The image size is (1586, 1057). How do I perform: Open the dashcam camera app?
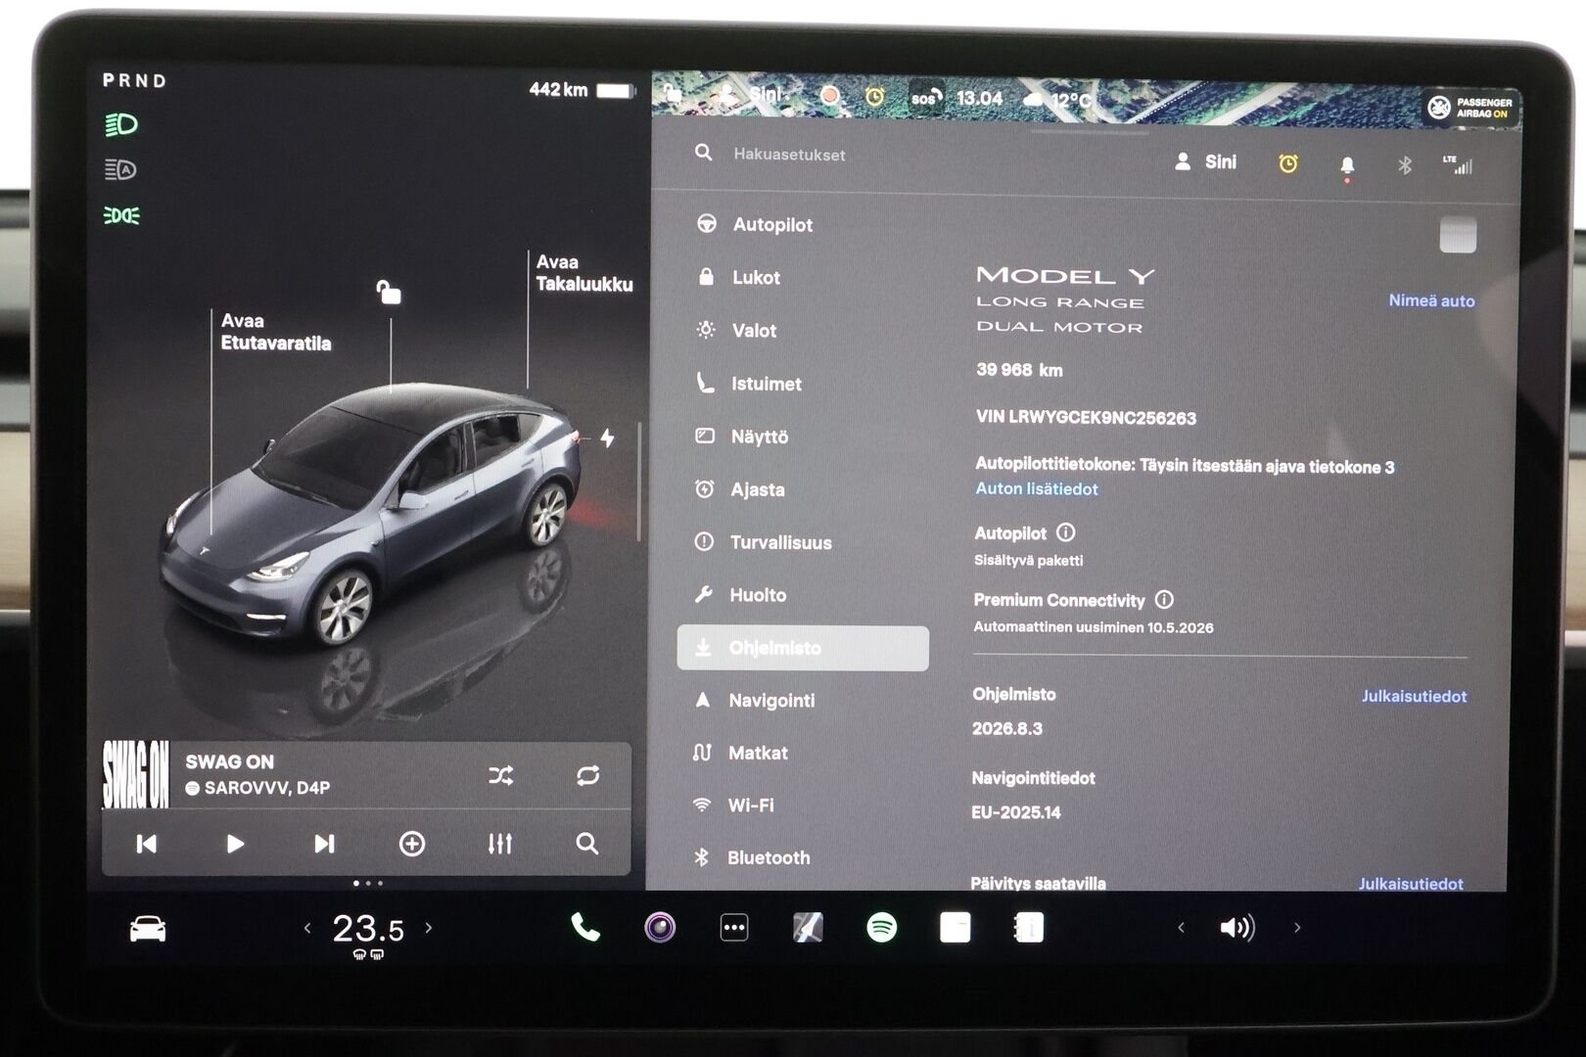660,927
